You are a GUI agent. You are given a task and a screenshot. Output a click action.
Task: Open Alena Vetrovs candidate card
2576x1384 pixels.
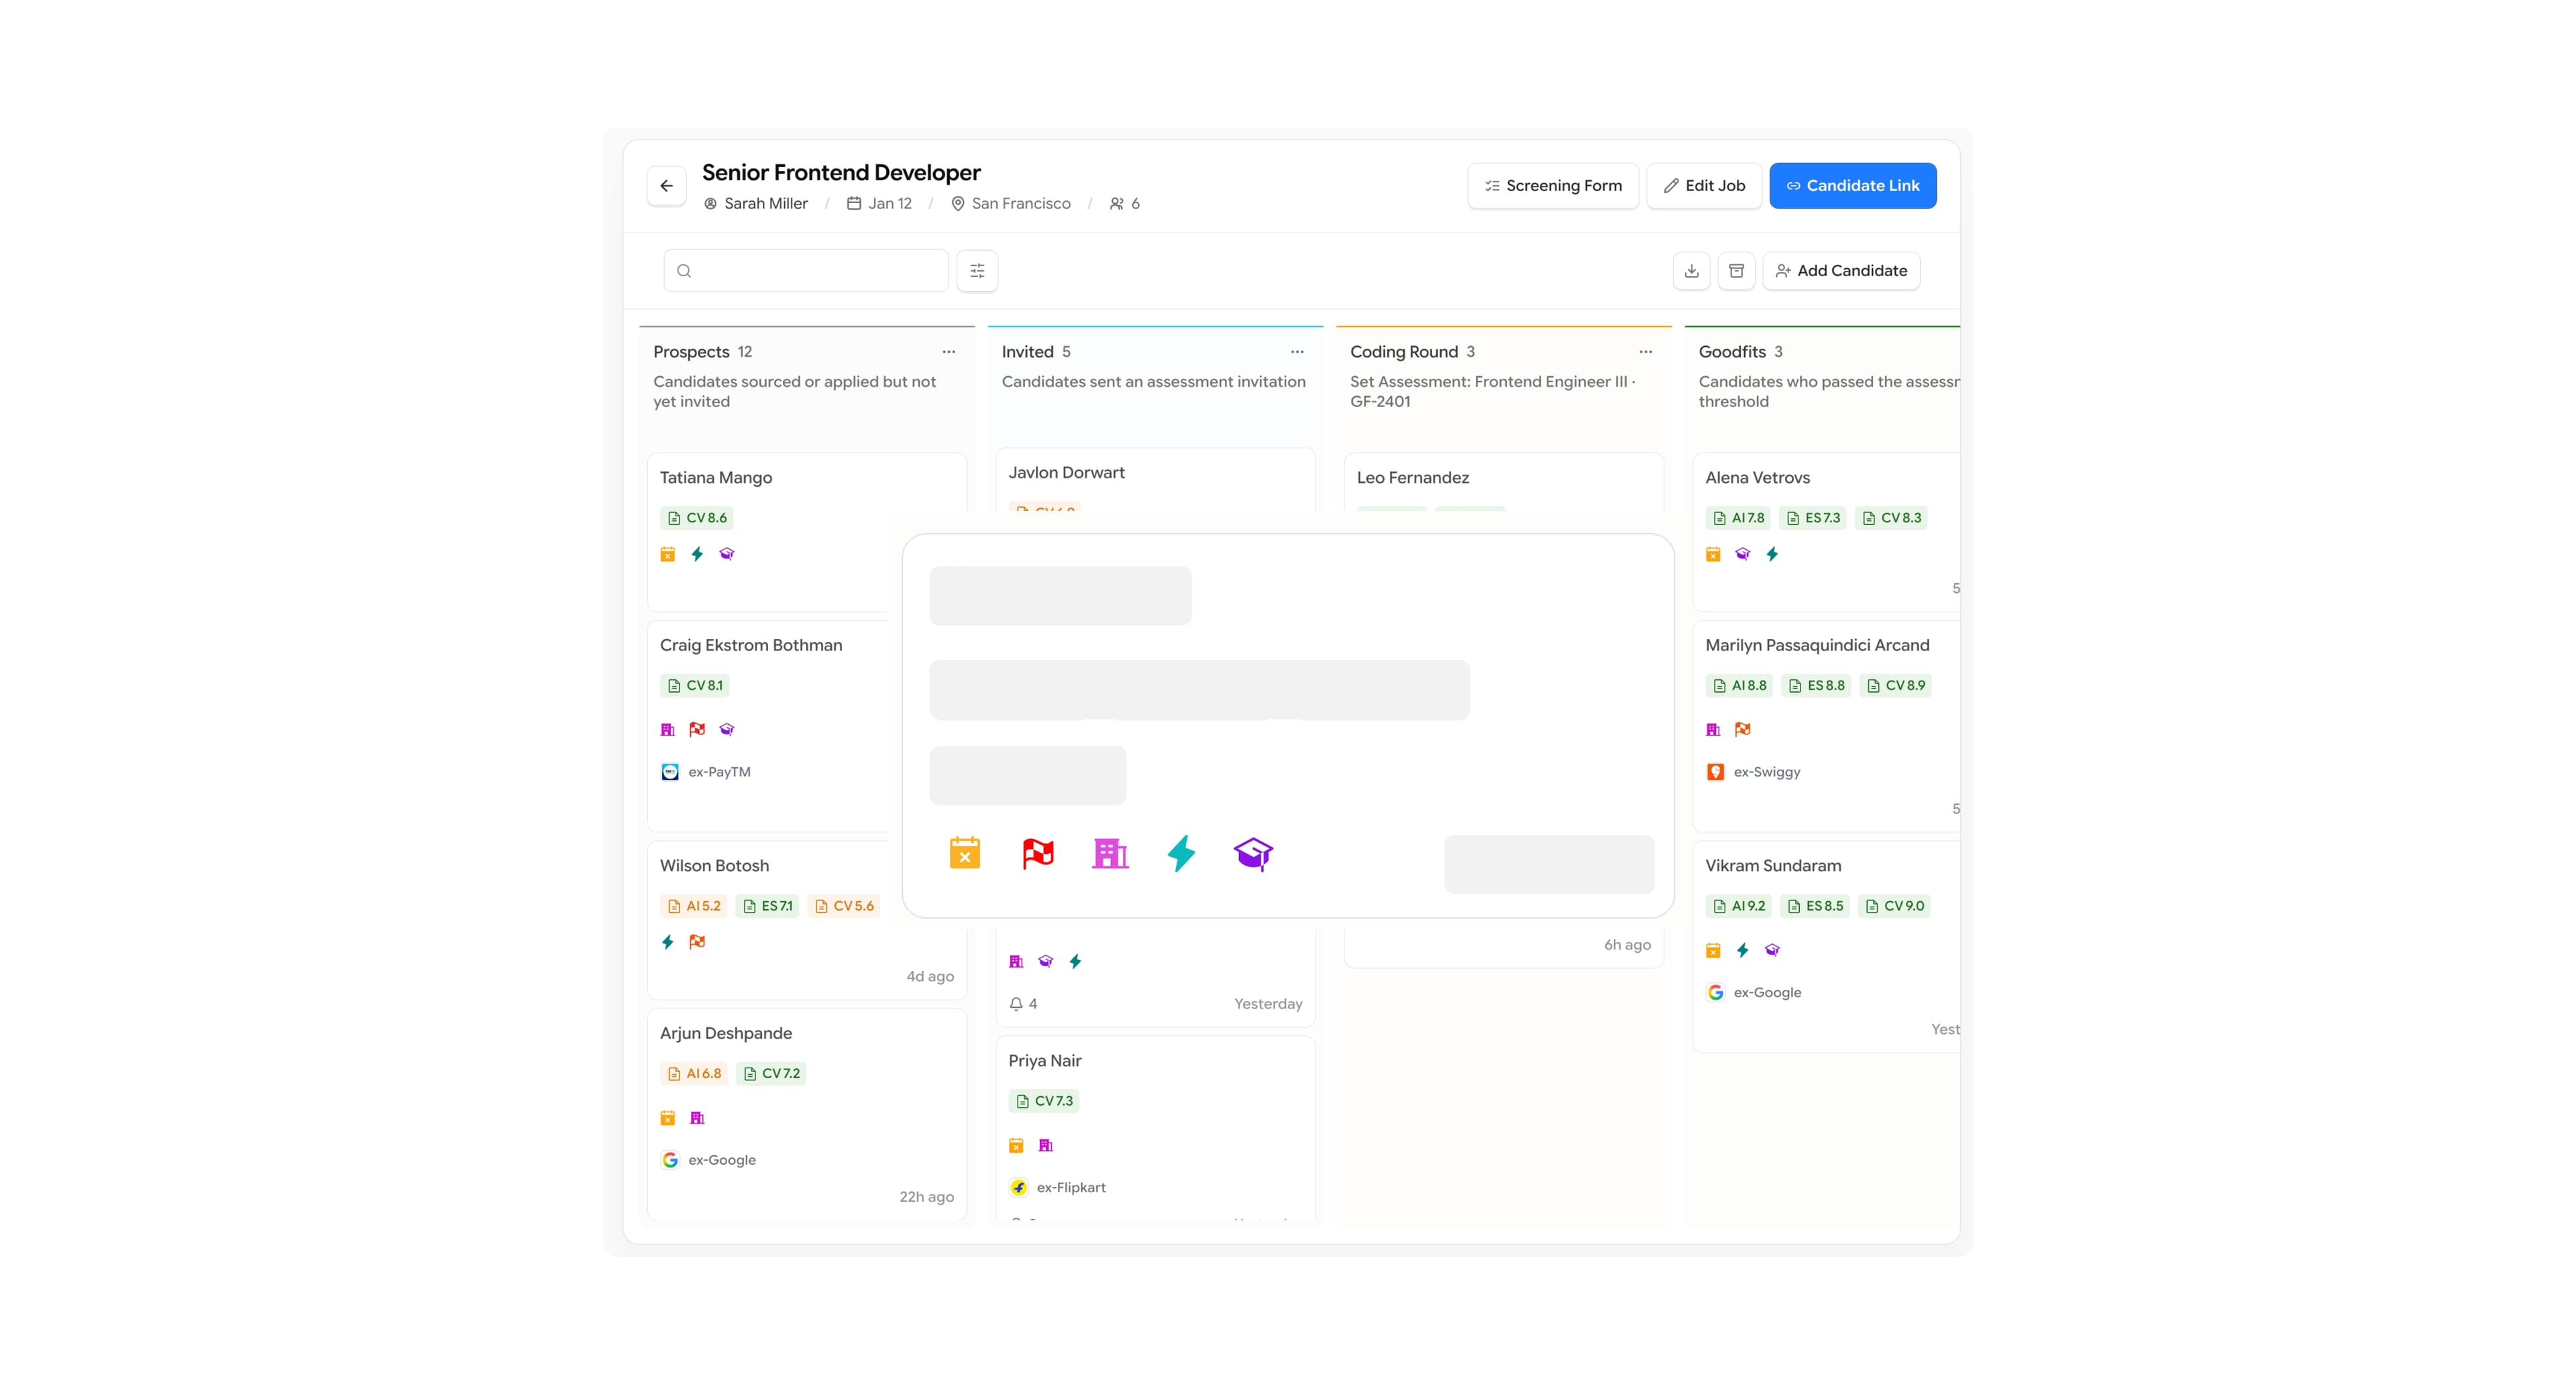(1826, 532)
